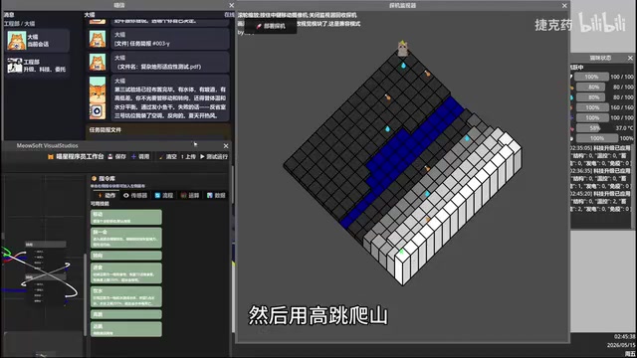
Task: Open the 工程部 conversation with 升级、科技、委托
Action: (38, 66)
